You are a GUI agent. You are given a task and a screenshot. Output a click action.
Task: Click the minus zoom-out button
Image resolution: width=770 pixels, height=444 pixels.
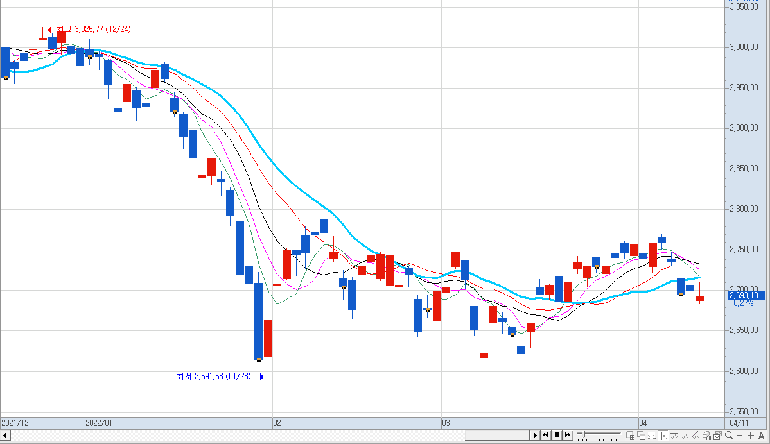740,436
